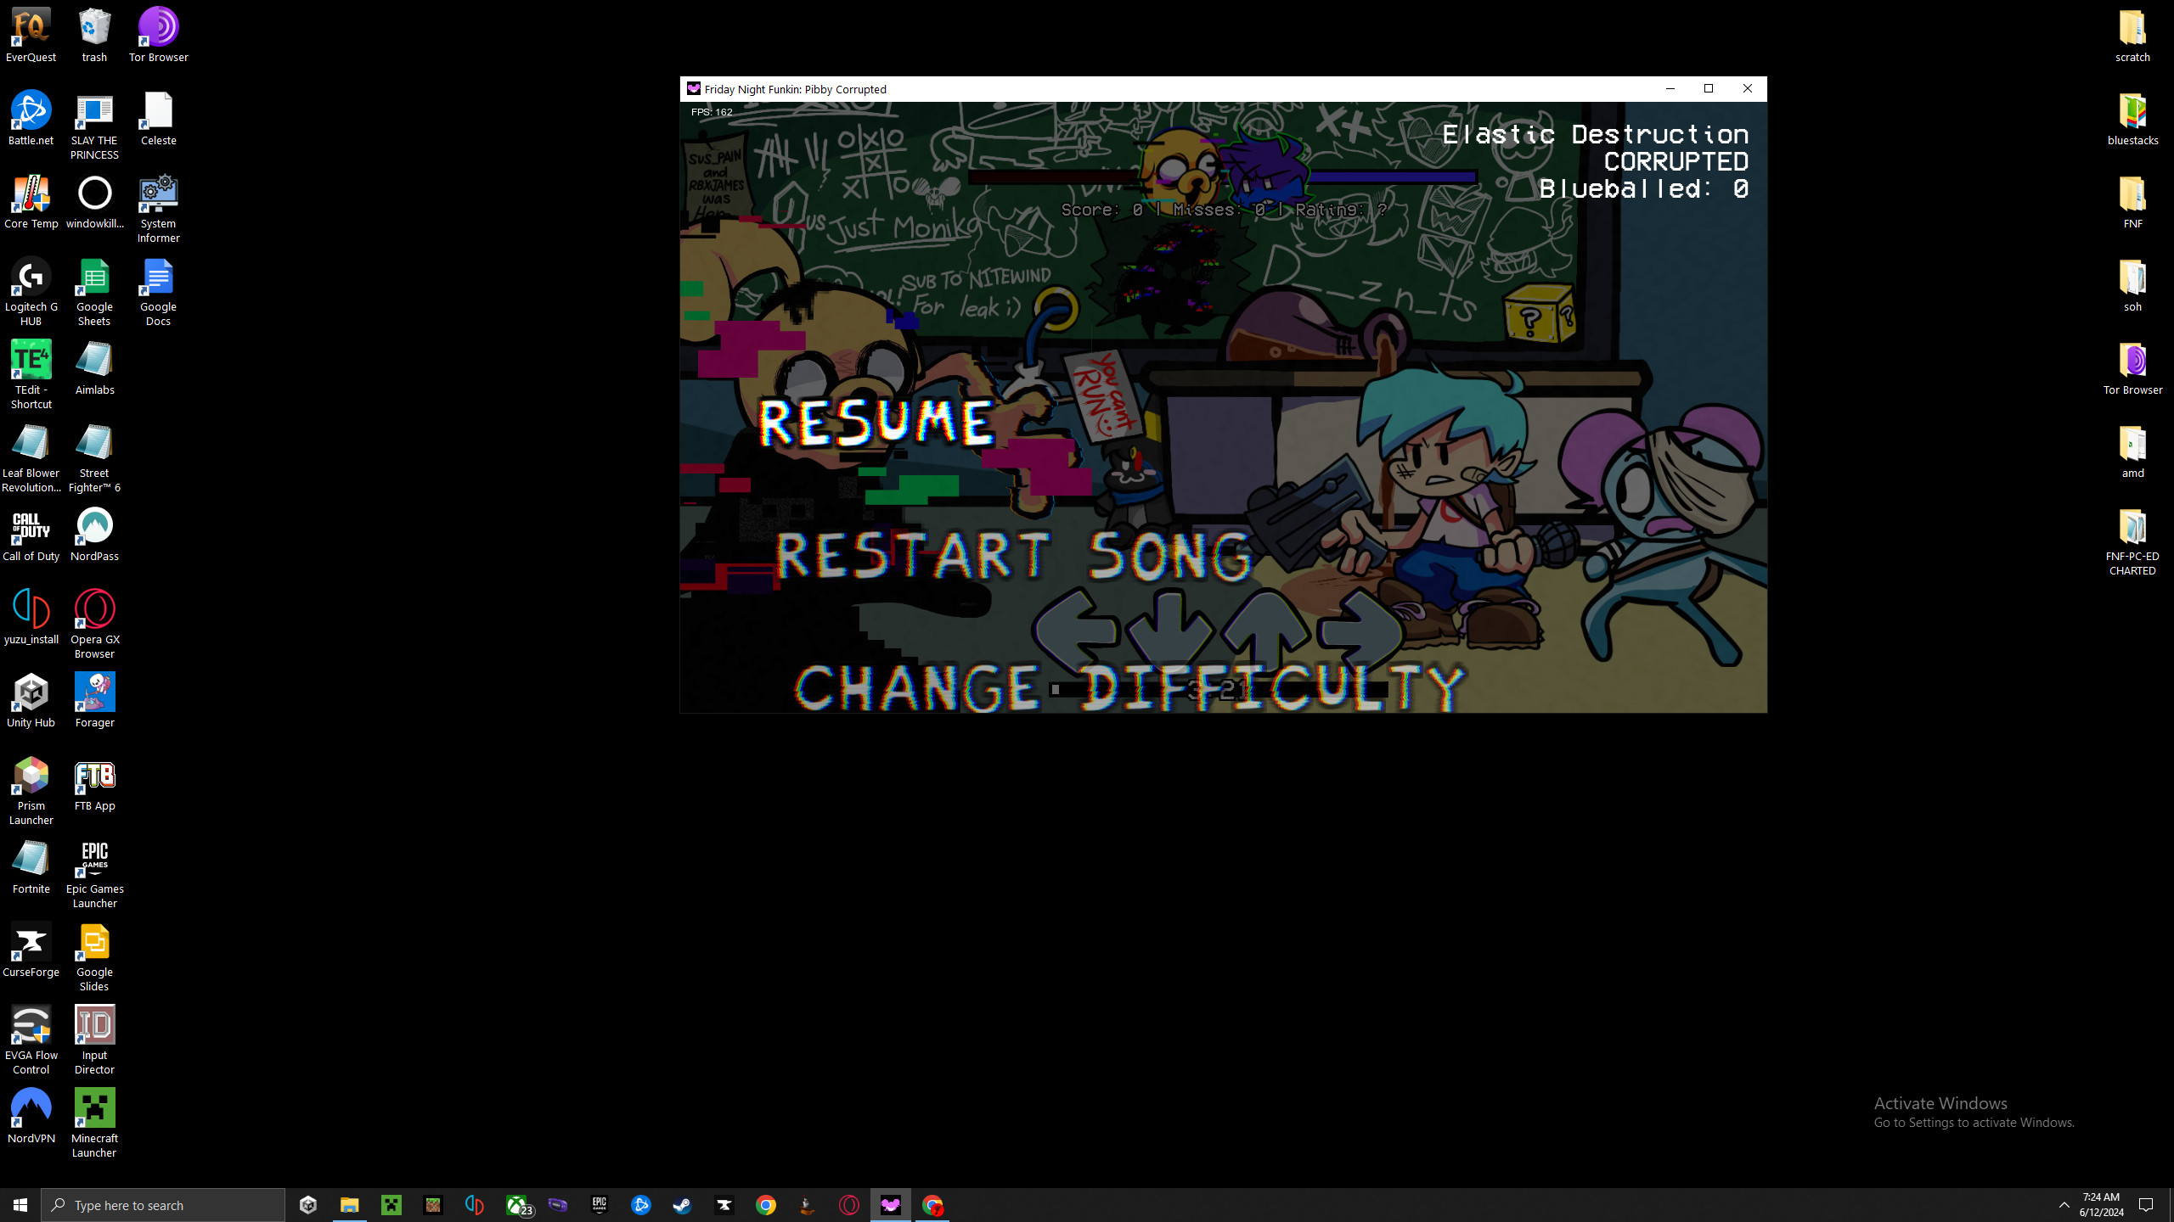Expand the system tray hidden icons
This screenshot has height=1222, width=2174.
click(x=2064, y=1205)
